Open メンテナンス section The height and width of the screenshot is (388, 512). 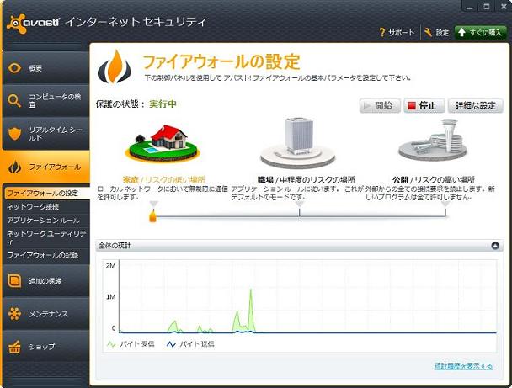pyautogui.click(x=45, y=314)
